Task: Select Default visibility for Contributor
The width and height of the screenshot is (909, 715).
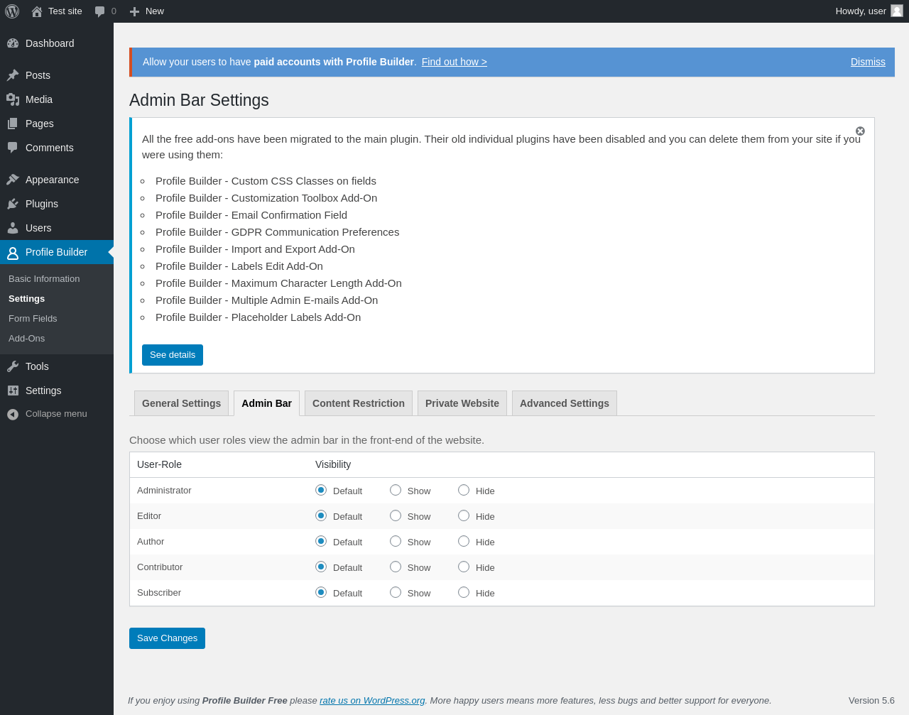Action: click(321, 567)
